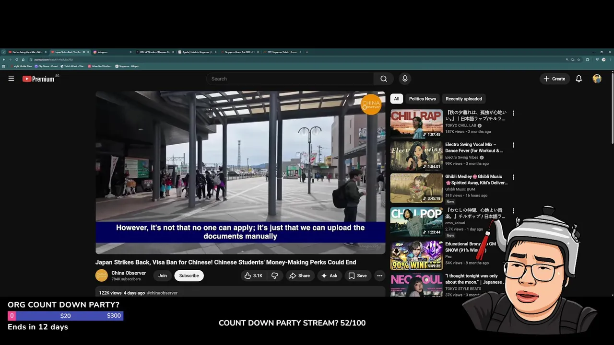Open the Neo Soul video thumbnail
Image resolution: width=614 pixels, height=345 pixels.
[416, 285]
